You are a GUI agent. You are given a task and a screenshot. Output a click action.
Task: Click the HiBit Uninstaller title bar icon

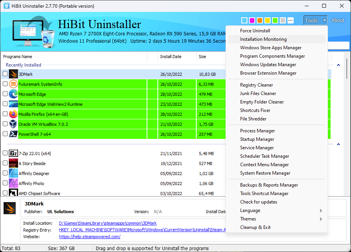[7, 6]
